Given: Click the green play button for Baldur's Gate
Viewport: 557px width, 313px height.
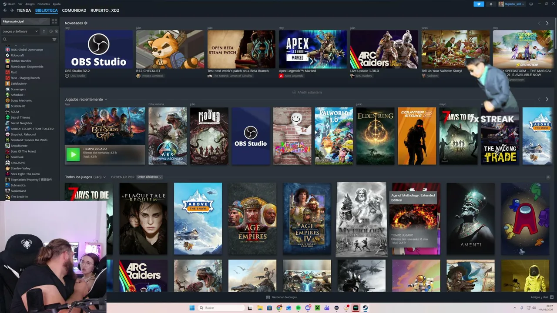Looking at the screenshot, I should pos(73,154).
